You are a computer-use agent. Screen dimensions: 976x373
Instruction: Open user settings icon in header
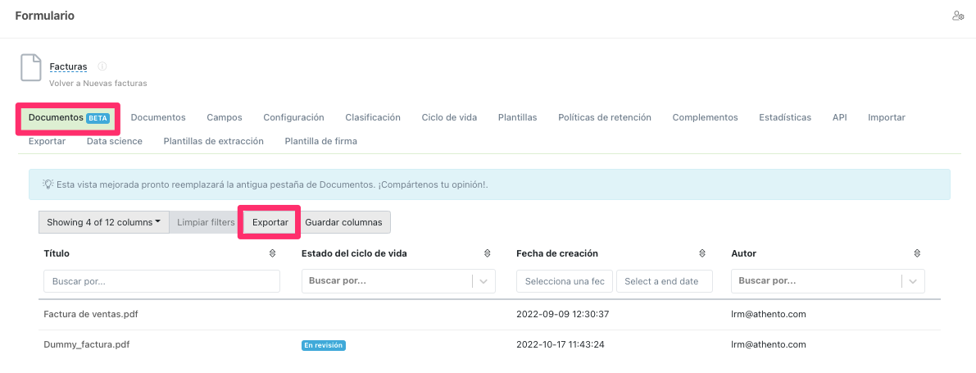click(x=958, y=16)
